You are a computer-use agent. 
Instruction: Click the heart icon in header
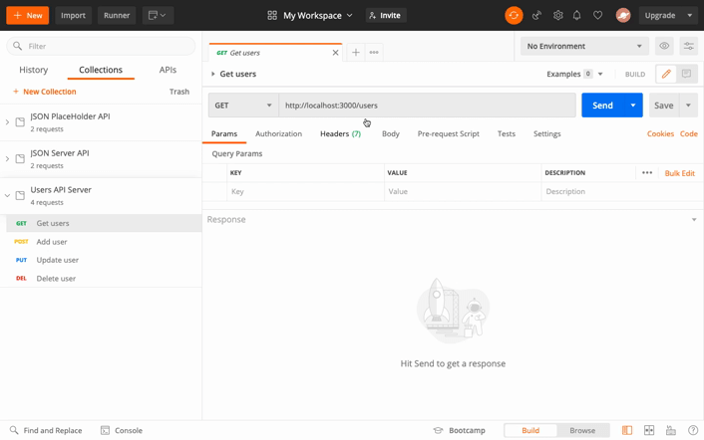tap(597, 15)
